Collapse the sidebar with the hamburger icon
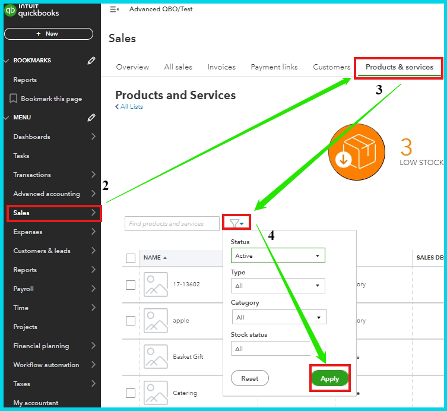The image size is (447, 411). (x=115, y=10)
